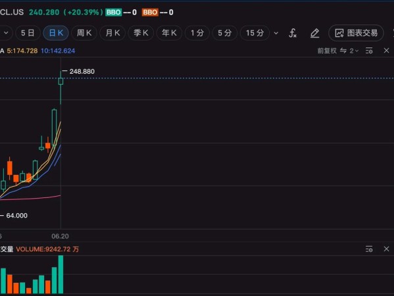Open MA indicator settings icon
394x296 pixels.
tap(369, 51)
